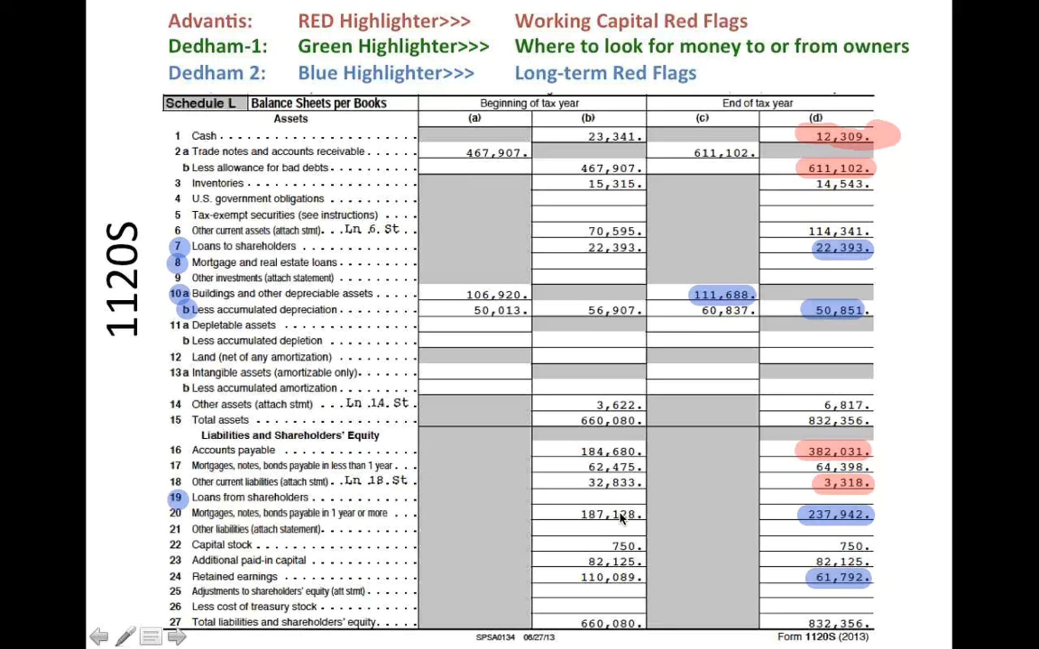Image resolution: width=1039 pixels, height=649 pixels.
Task: Click blue-highlighted retained earnings 61,792
Action: 842,578
